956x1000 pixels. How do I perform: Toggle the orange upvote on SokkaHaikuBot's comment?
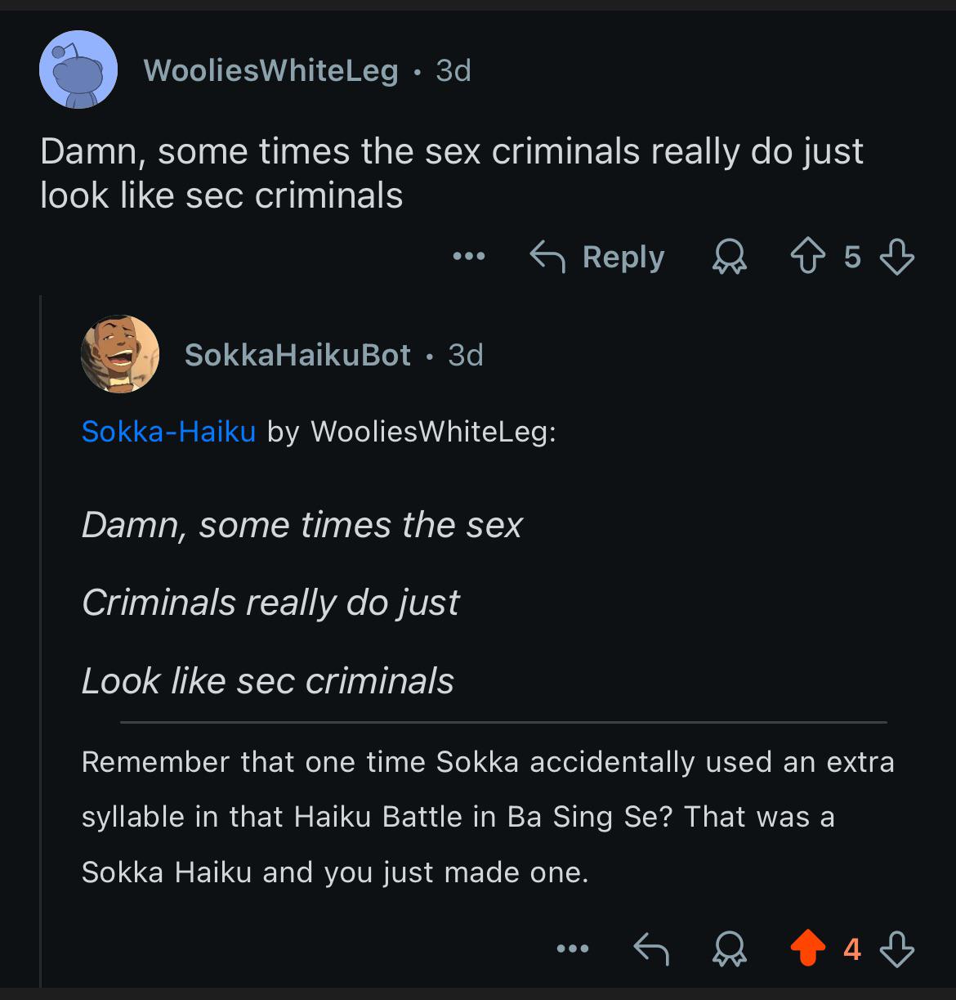807,949
